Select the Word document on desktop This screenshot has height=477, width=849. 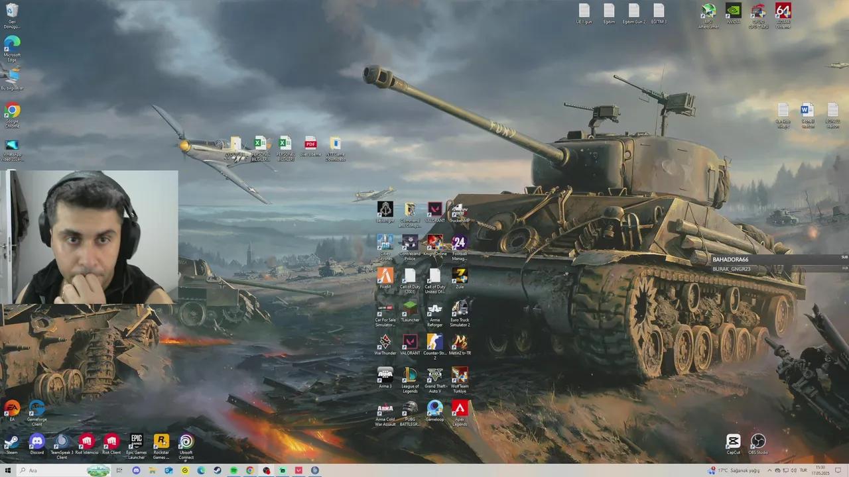click(x=807, y=115)
